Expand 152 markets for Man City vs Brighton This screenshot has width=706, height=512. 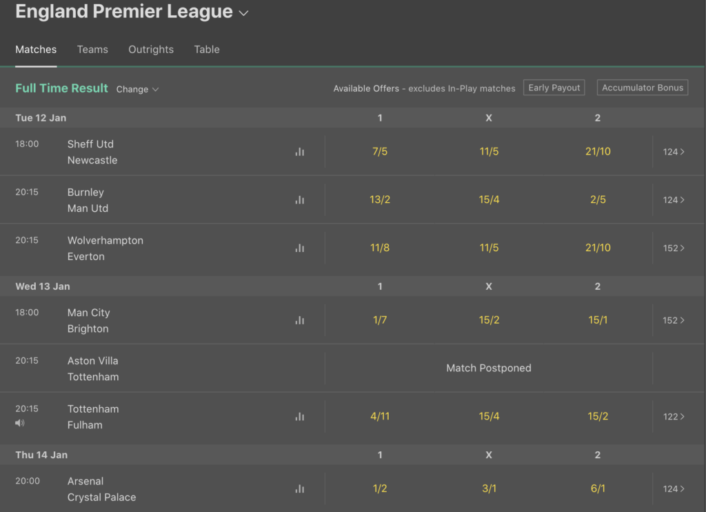pos(674,320)
